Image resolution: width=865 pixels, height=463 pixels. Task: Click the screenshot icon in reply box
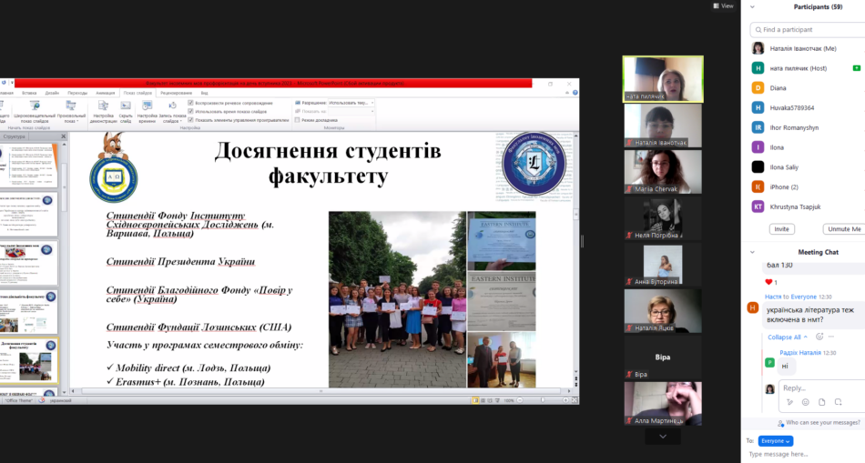point(838,402)
